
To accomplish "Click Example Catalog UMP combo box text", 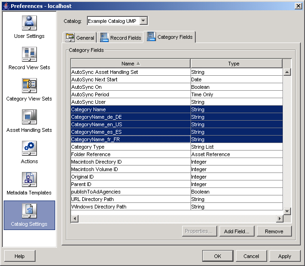I will click(112, 21).
